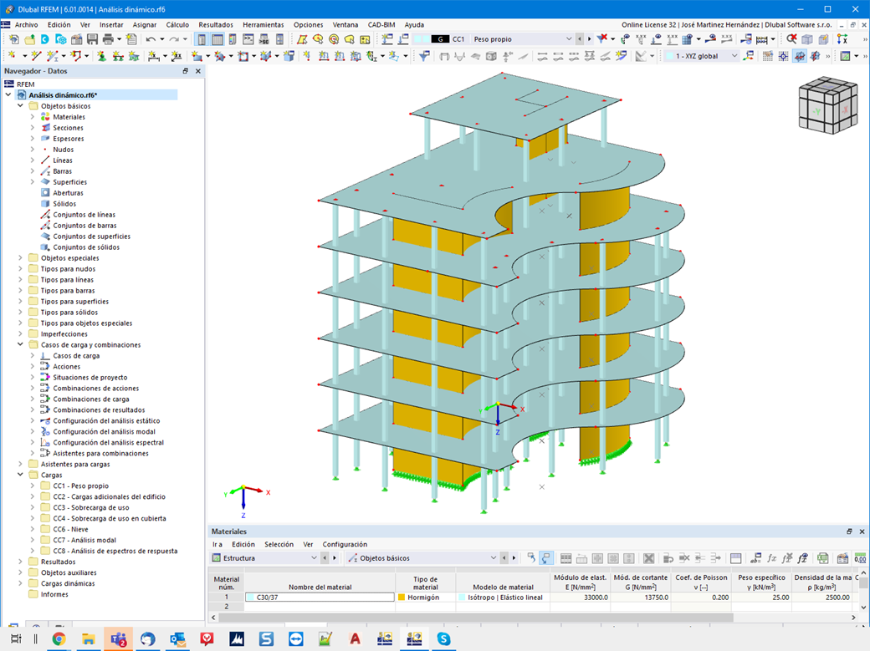Close the Materiales panel

862,531
